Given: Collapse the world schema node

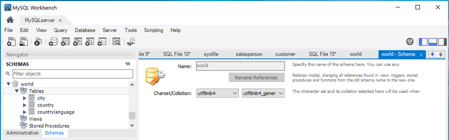Looking at the screenshot, I should click(9, 84).
